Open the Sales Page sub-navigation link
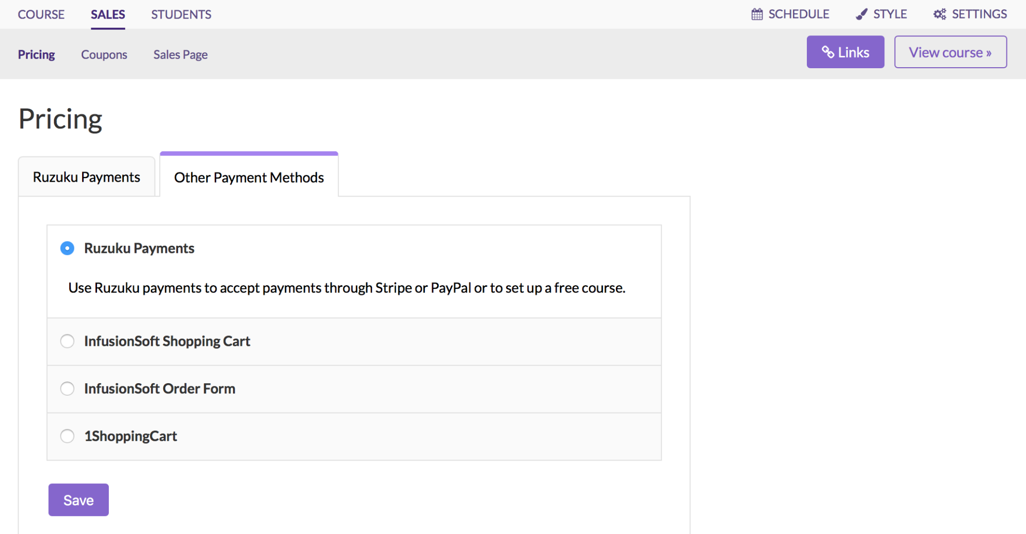Screen dimensions: 1026x534 [x=181, y=54]
